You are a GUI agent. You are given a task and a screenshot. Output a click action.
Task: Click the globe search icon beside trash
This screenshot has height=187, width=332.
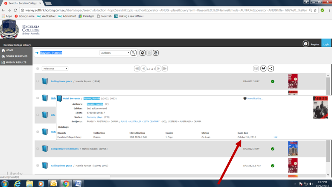click(x=156, y=53)
